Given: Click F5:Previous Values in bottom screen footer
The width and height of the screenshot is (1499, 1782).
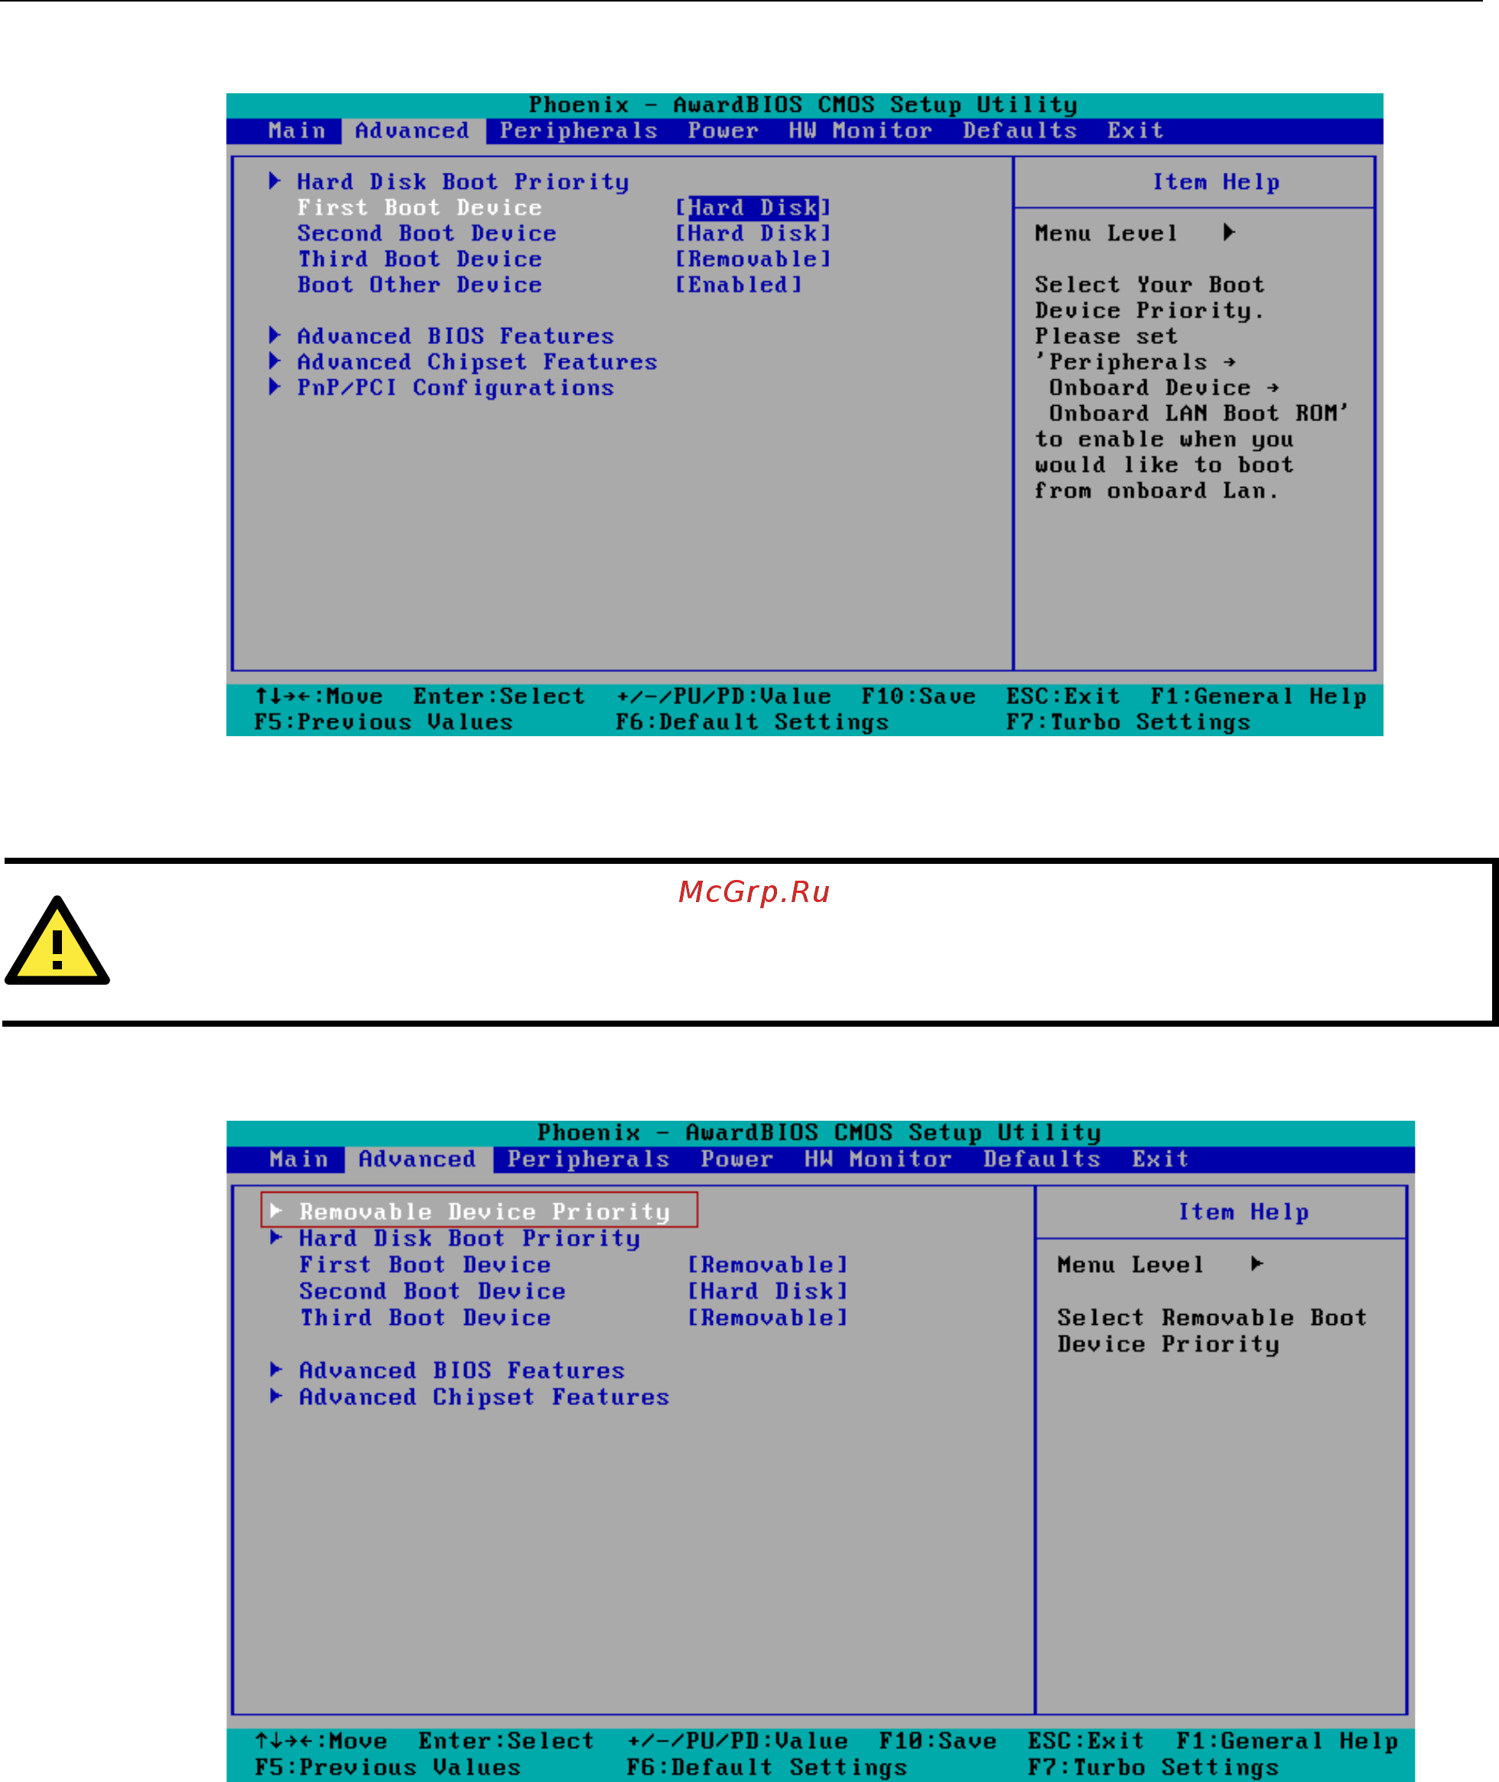Looking at the screenshot, I should pos(388,1768).
